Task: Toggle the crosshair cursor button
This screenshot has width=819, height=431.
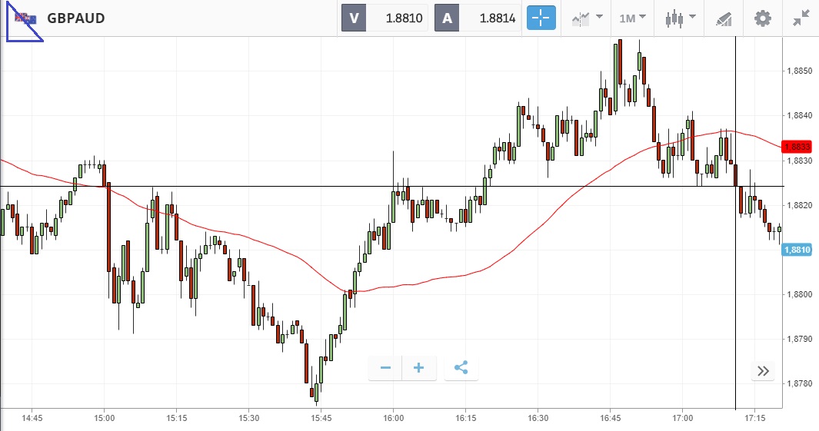Action: click(x=541, y=18)
